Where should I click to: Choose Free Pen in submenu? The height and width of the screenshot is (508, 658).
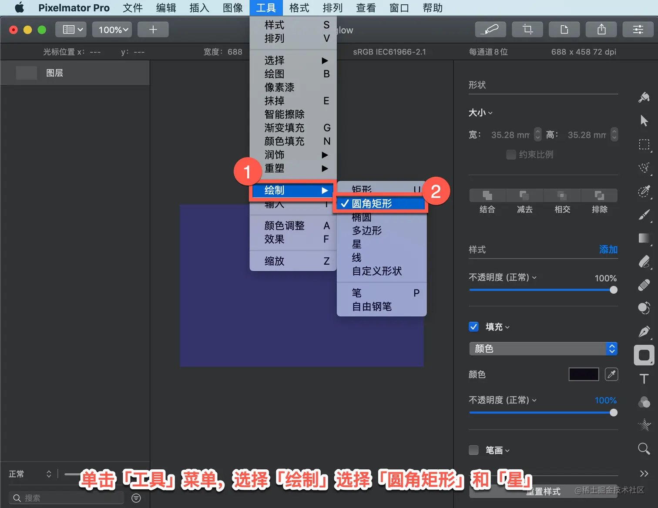(382, 307)
